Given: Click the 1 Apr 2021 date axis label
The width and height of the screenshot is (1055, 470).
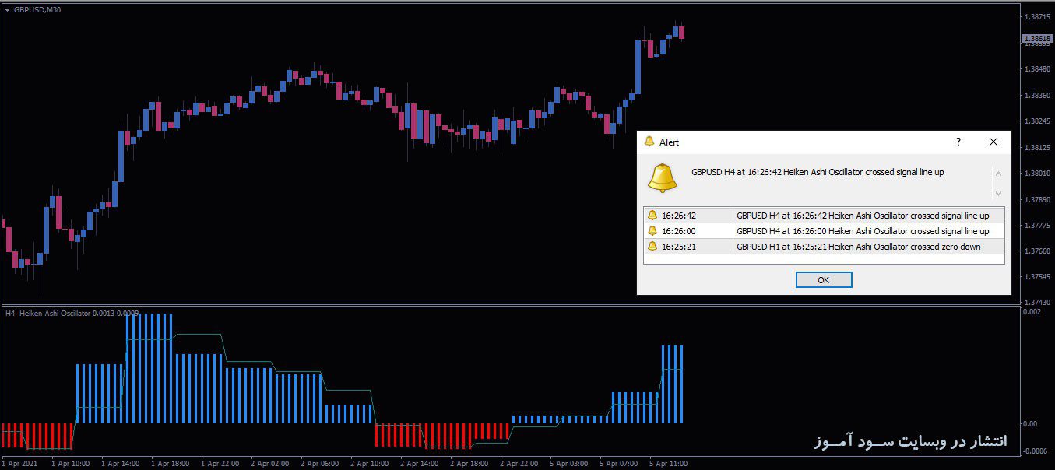Looking at the screenshot, I should tap(19, 464).
